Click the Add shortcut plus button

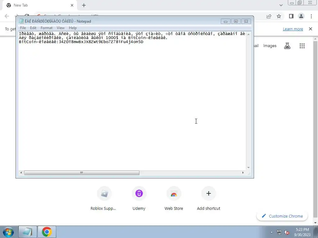(x=208, y=193)
